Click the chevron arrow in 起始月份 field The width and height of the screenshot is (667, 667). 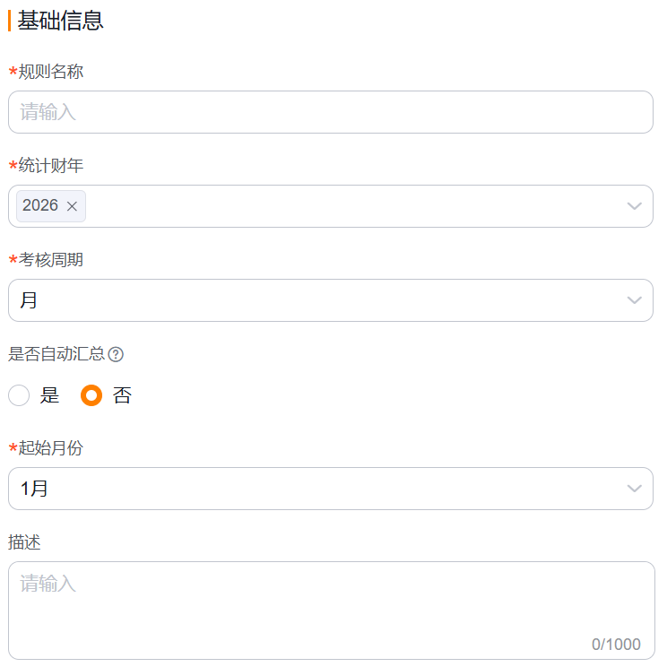634,489
